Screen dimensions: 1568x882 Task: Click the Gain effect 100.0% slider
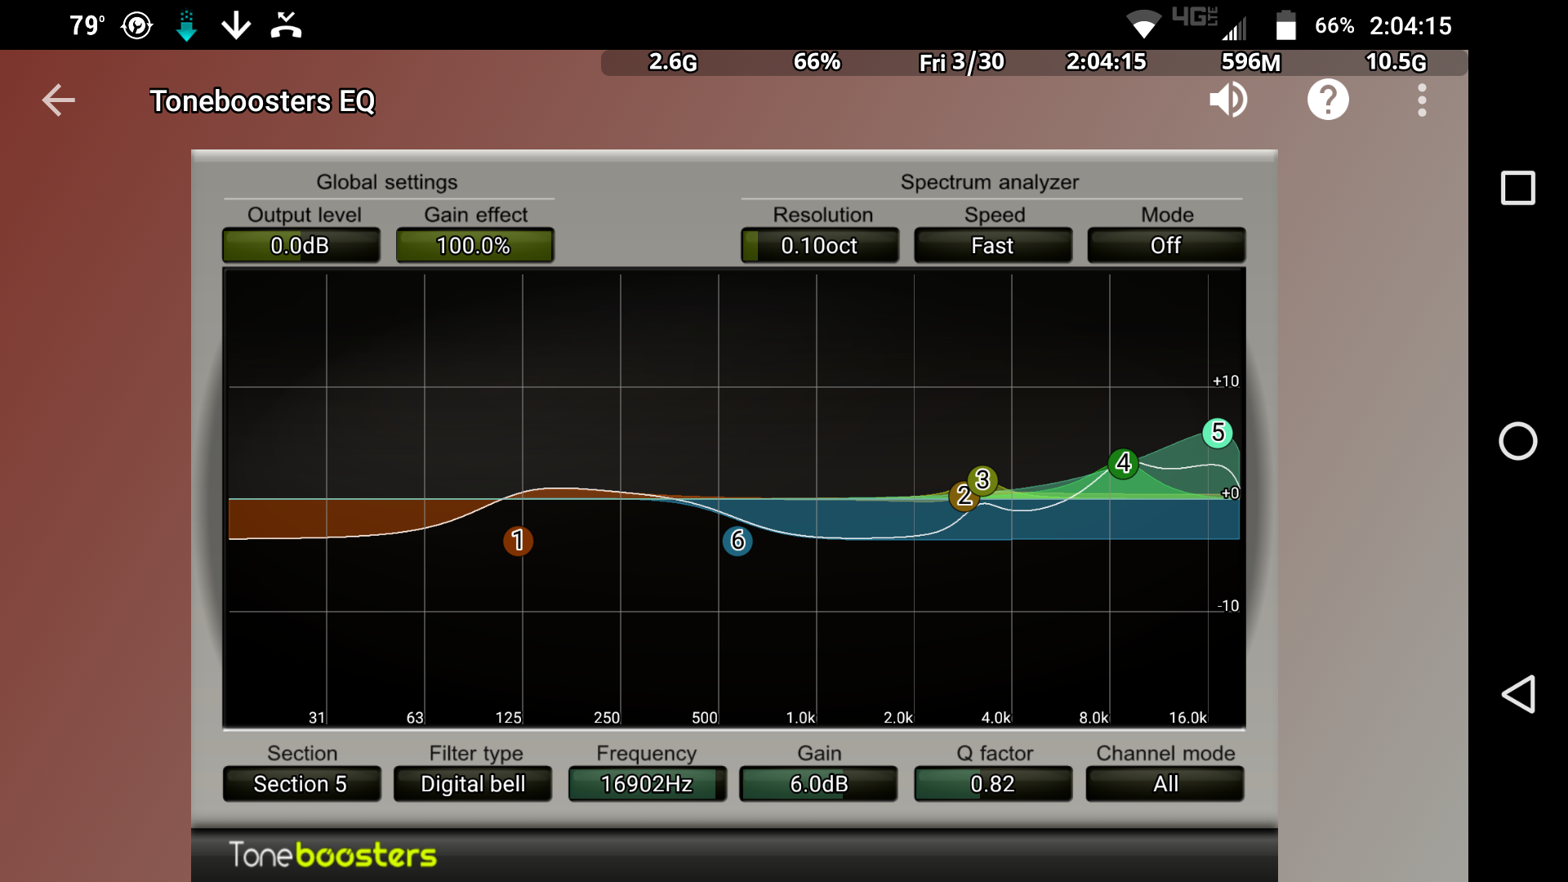pyautogui.click(x=474, y=246)
